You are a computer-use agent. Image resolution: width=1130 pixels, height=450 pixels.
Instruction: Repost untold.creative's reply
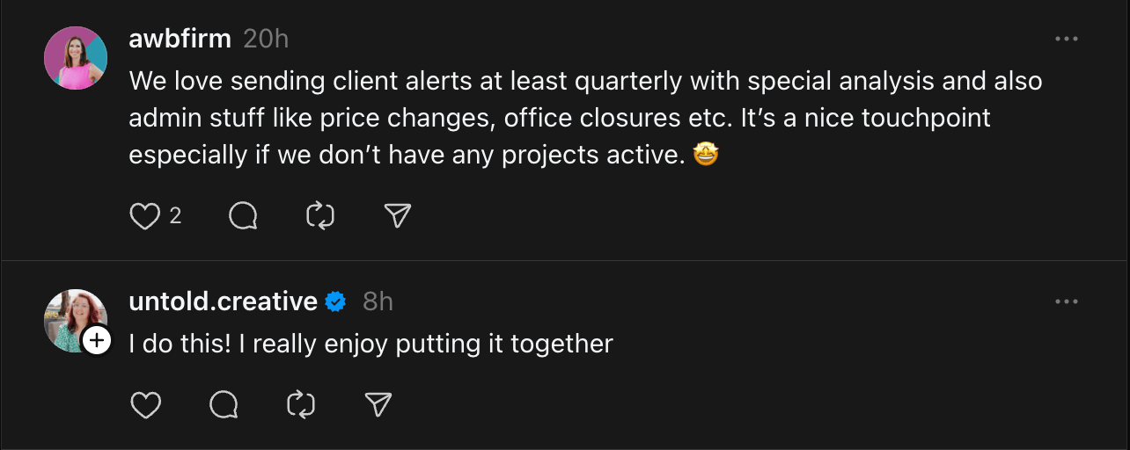tap(301, 404)
